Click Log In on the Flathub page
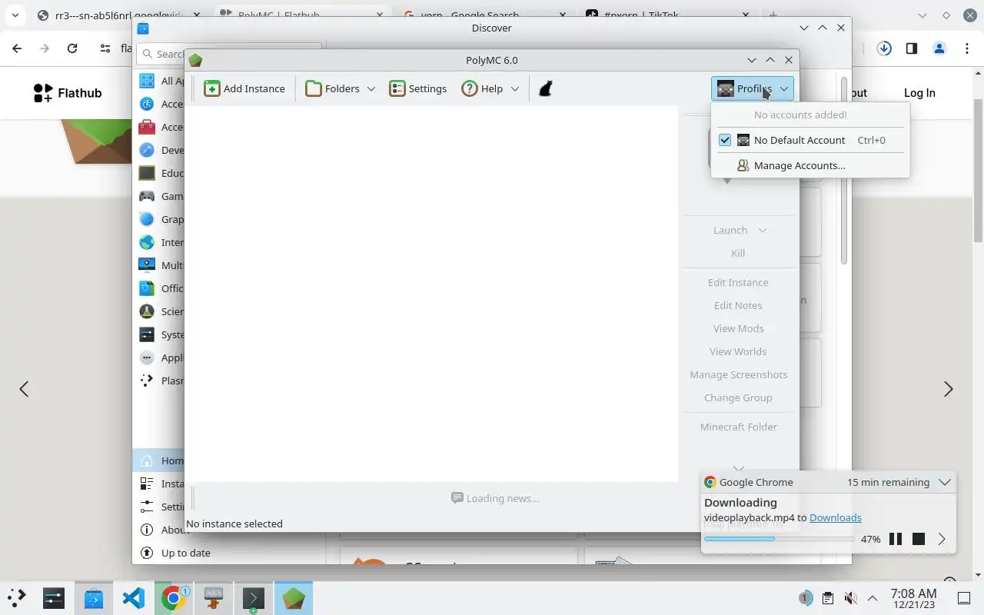 pyautogui.click(x=919, y=93)
